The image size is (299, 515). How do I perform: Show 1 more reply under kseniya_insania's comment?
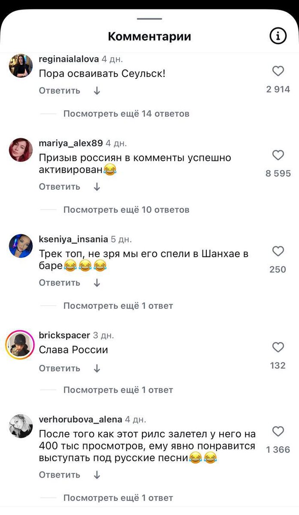click(x=118, y=306)
